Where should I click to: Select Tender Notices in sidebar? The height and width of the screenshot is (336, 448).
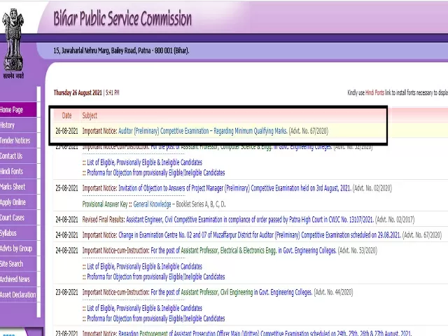tap(15, 141)
